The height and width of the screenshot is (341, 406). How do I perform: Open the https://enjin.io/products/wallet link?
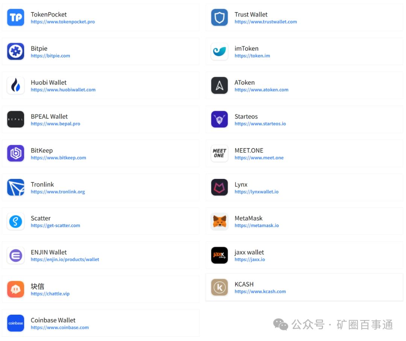(x=65, y=259)
